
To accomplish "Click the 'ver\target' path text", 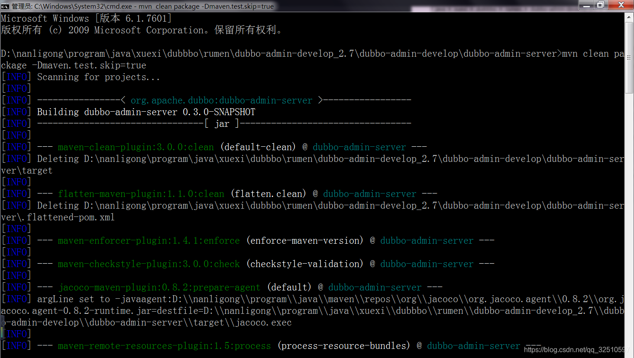I will coord(26,171).
